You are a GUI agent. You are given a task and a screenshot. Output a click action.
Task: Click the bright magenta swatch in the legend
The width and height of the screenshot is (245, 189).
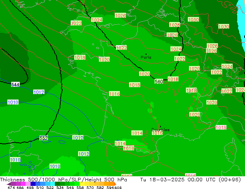23,184
